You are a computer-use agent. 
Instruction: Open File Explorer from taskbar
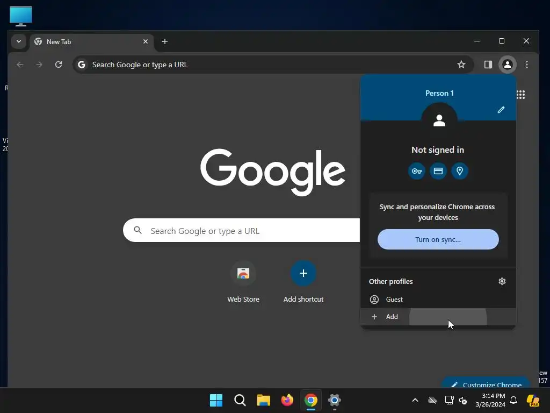(x=263, y=400)
